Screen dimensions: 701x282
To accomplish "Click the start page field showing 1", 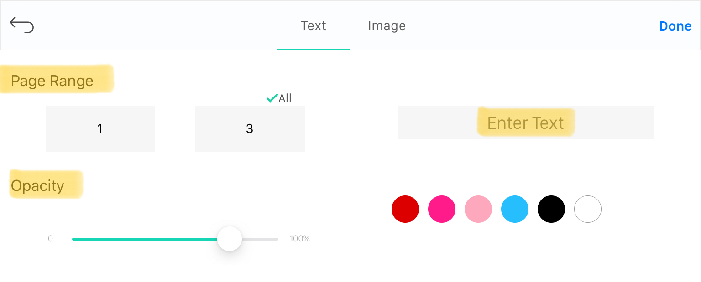I will [x=100, y=129].
